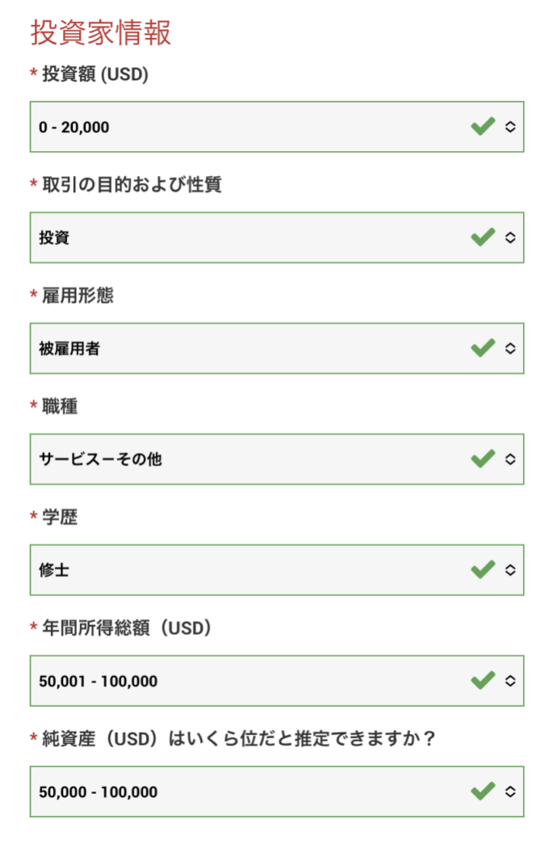This screenshot has height=848, width=557.
Task: Click green checkmark in 職種 field
Action: (x=483, y=460)
